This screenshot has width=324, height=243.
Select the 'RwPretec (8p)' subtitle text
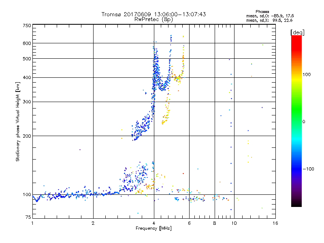coord(153,19)
